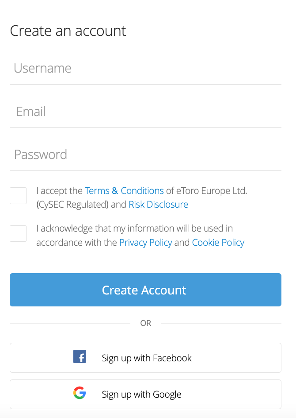Image resolution: width=296 pixels, height=418 pixels.
Task: Click the Facebook logo icon
Action: 80,356
